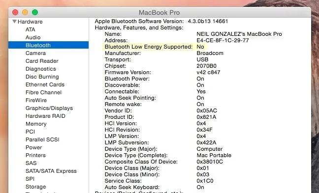The width and height of the screenshot is (319, 193).
Task: Zoom the window with the green button
Action: (35, 12)
